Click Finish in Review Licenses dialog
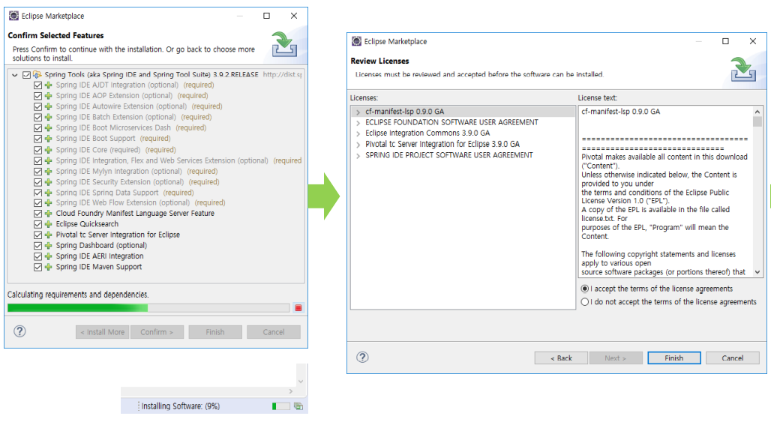The width and height of the screenshot is (771, 422). coord(674,358)
